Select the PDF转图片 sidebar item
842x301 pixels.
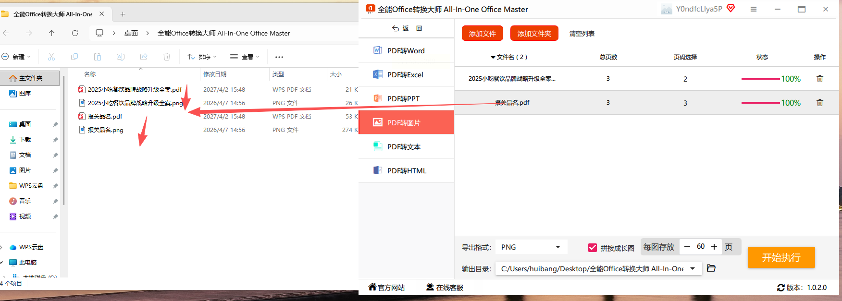coord(406,122)
